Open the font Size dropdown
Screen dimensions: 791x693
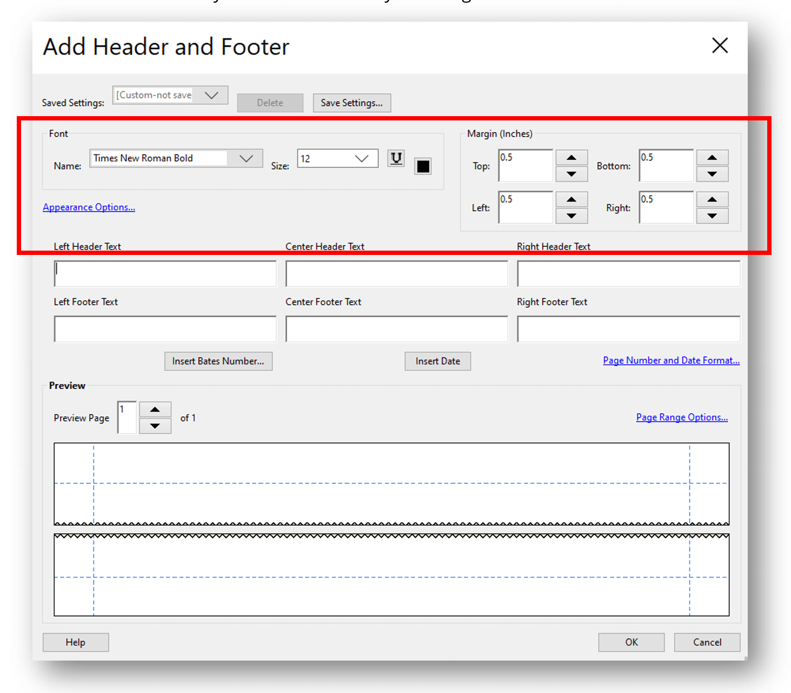coord(361,158)
